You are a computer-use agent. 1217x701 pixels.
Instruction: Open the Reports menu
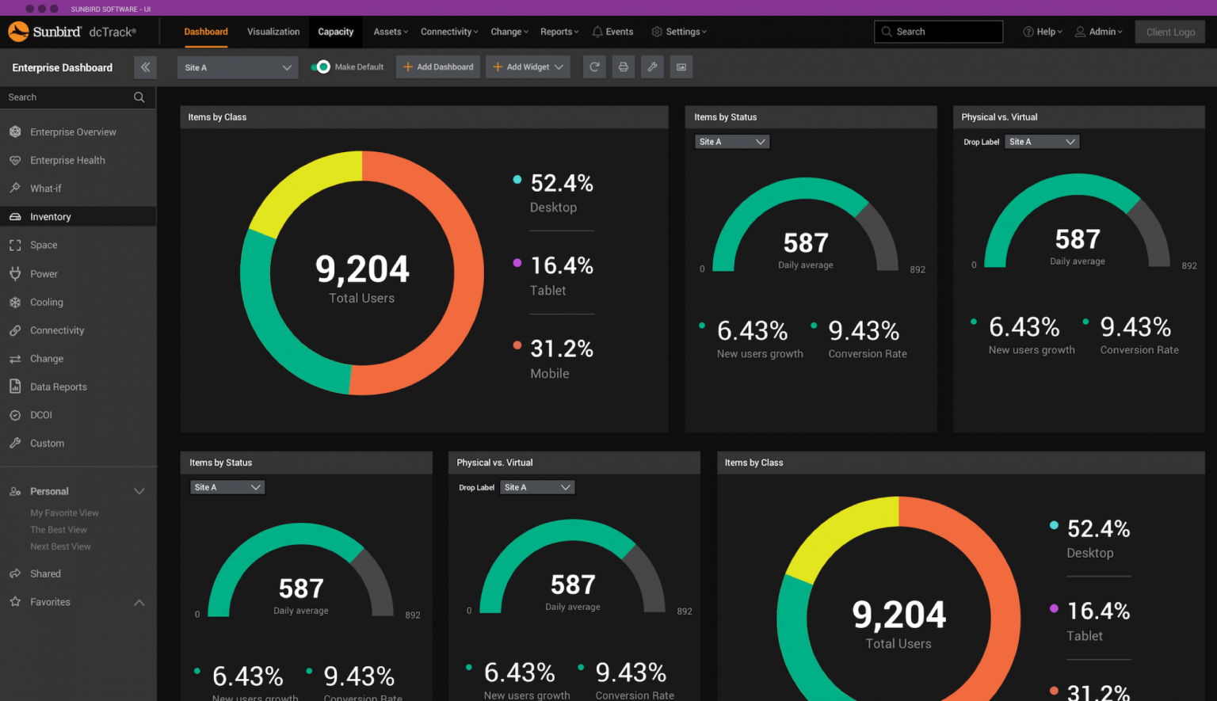pyautogui.click(x=559, y=32)
